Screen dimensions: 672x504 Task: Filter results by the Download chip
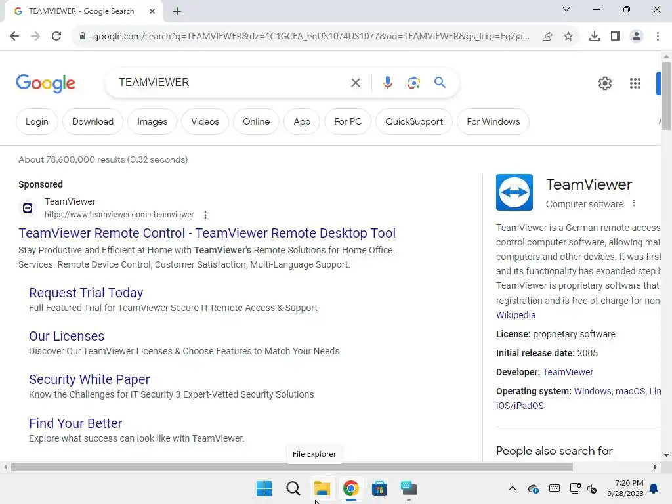pos(93,121)
